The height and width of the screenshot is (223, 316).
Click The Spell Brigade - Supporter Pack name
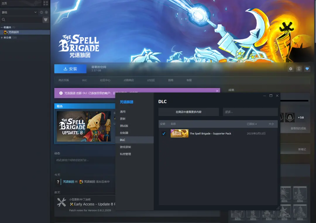click(x=210, y=133)
